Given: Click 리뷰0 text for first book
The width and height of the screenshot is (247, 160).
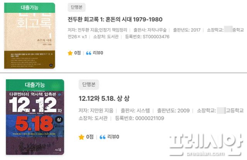Looking at the screenshot, I should 98,53.
